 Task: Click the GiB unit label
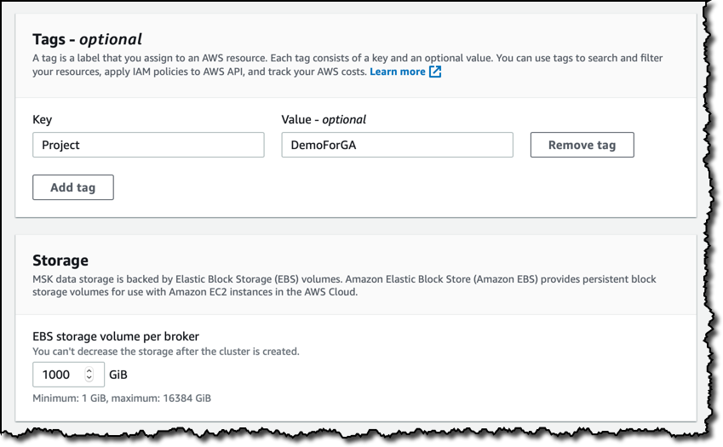coord(118,374)
